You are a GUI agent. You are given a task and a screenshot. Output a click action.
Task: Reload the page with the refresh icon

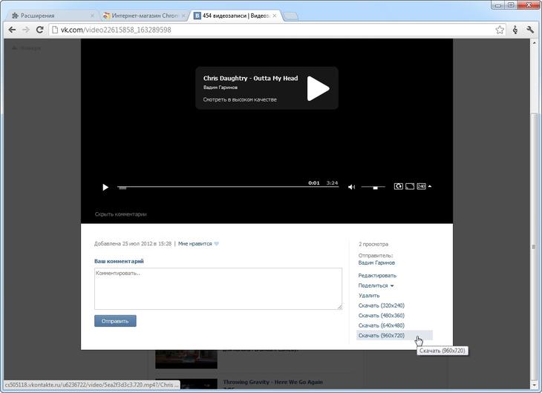[40, 30]
